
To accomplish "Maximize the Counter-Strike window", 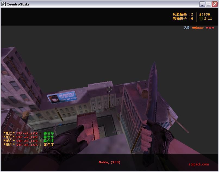I will pos(208,4).
